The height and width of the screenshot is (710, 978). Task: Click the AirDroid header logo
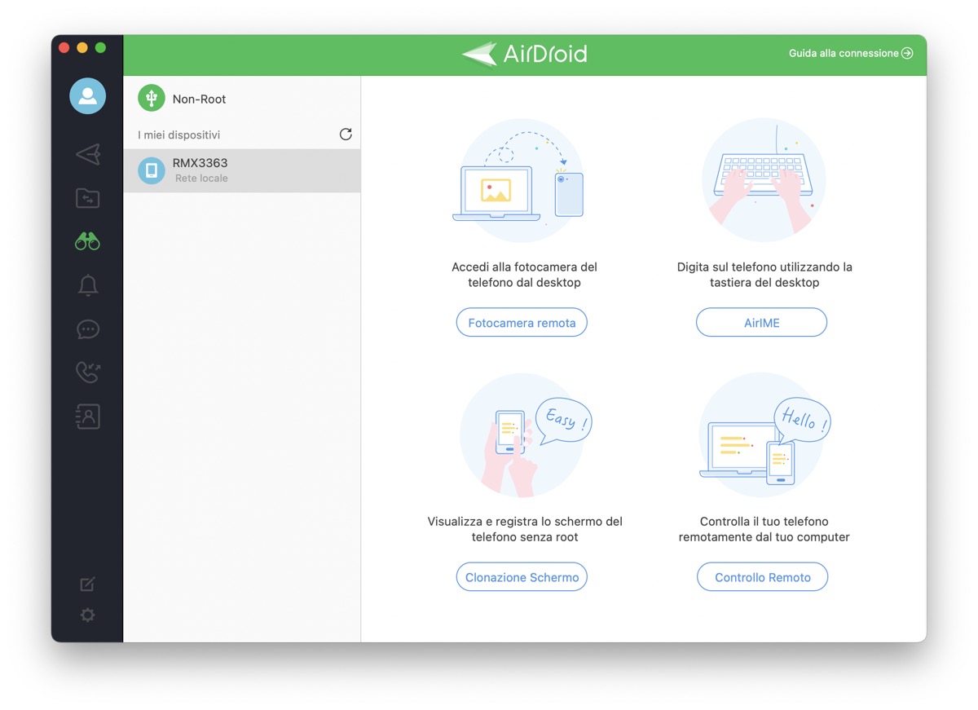click(522, 52)
